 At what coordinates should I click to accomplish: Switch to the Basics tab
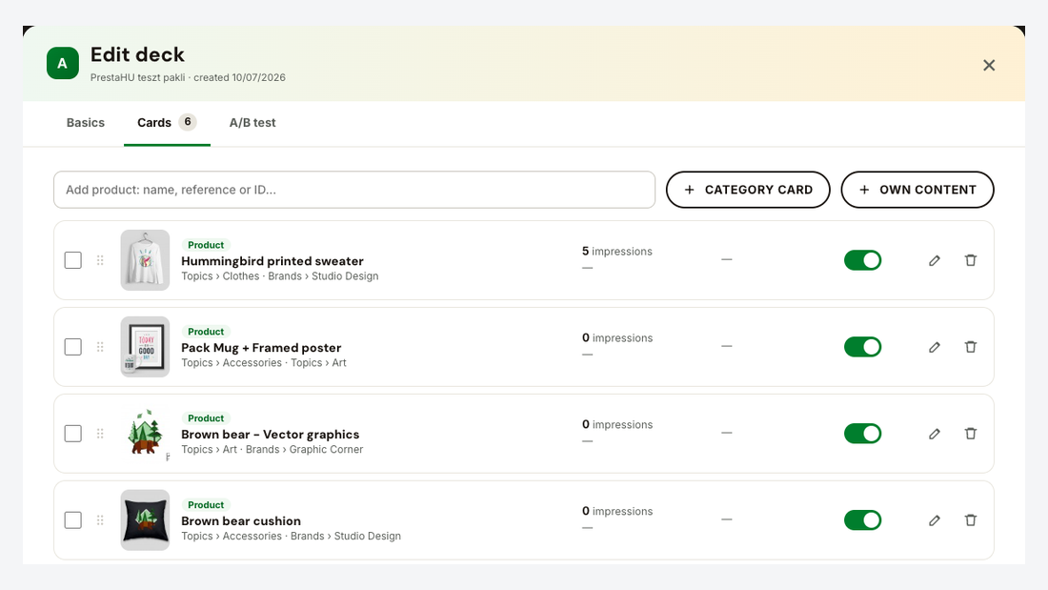86,122
